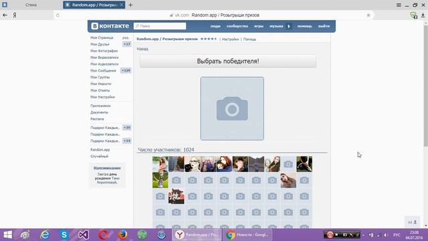Open Opera browser from taskbar
The image size is (428, 241).
point(103,235)
